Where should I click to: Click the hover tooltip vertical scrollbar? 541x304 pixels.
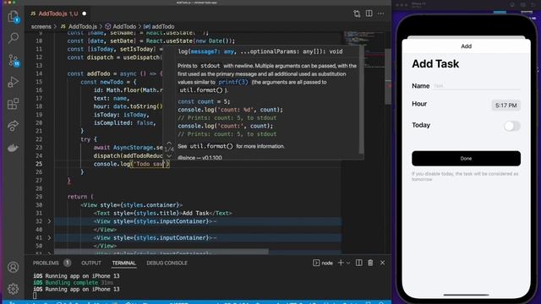361,100
